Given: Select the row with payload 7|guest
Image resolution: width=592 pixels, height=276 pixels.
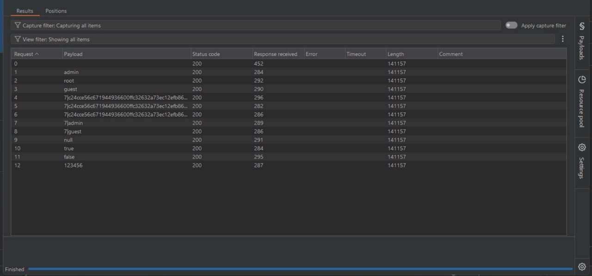Looking at the screenshot, I should coord(289,131).
